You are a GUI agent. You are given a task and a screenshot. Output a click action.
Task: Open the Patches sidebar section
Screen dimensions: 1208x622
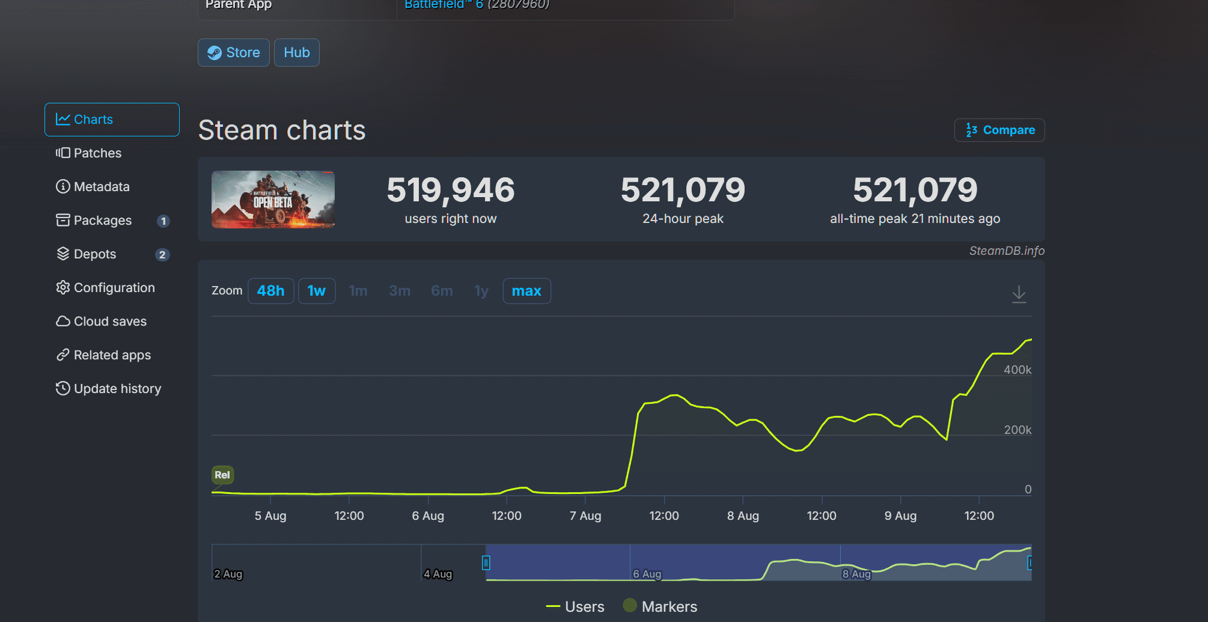click(x=112, y=153)
